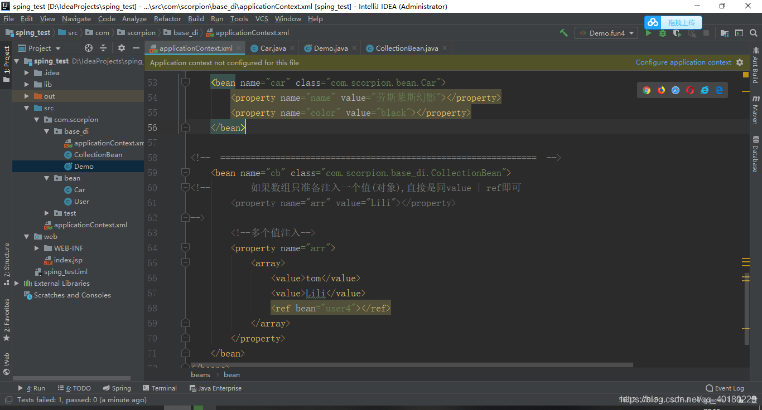Click the Java Enterprise tool window button
This screenshot has height=410, width=762.
(x=215, y=388)
